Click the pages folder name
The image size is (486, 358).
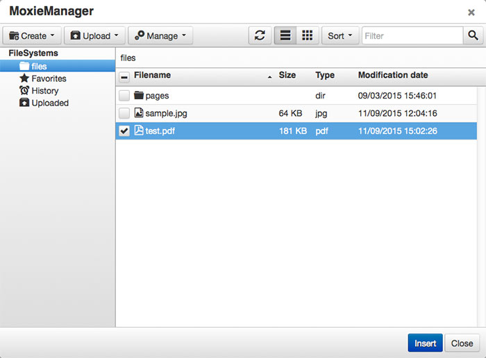click(157, 96)
